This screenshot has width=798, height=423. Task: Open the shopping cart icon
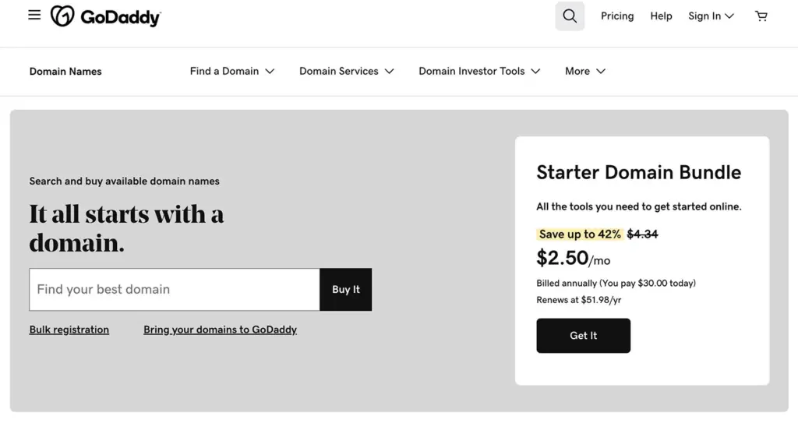coord(761,16)
